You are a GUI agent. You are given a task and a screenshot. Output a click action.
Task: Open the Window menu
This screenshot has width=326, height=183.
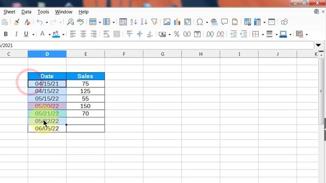[64, 12]
